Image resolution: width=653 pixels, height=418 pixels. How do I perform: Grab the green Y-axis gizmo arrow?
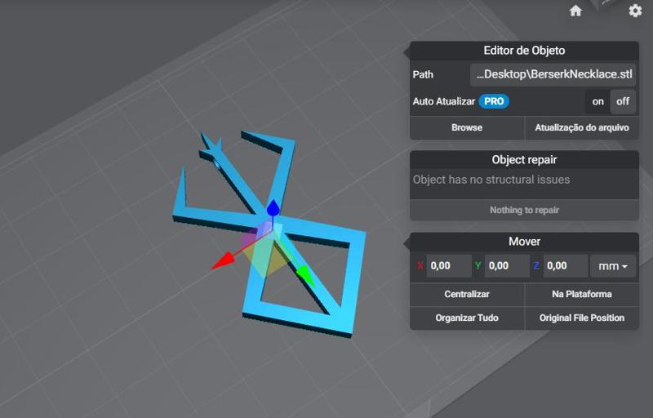(x=305, y=274)
